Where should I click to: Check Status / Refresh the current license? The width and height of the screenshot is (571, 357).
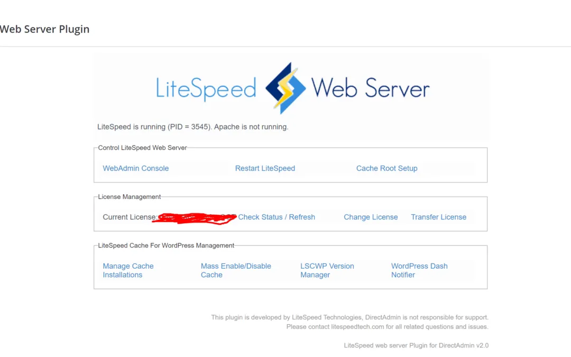pos(277,217)
